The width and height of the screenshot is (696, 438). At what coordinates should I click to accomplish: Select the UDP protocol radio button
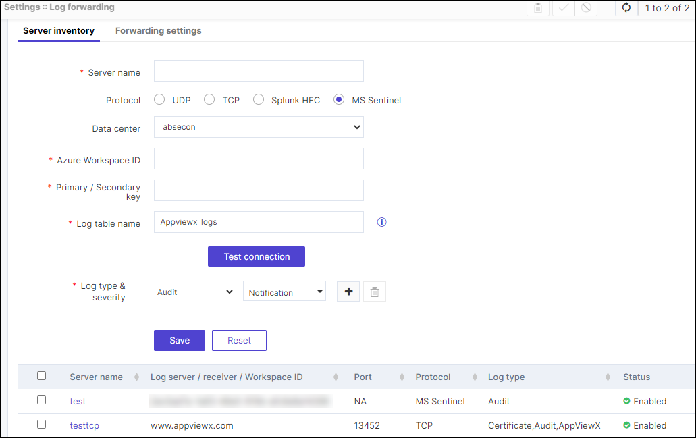(x=159, y=99)
